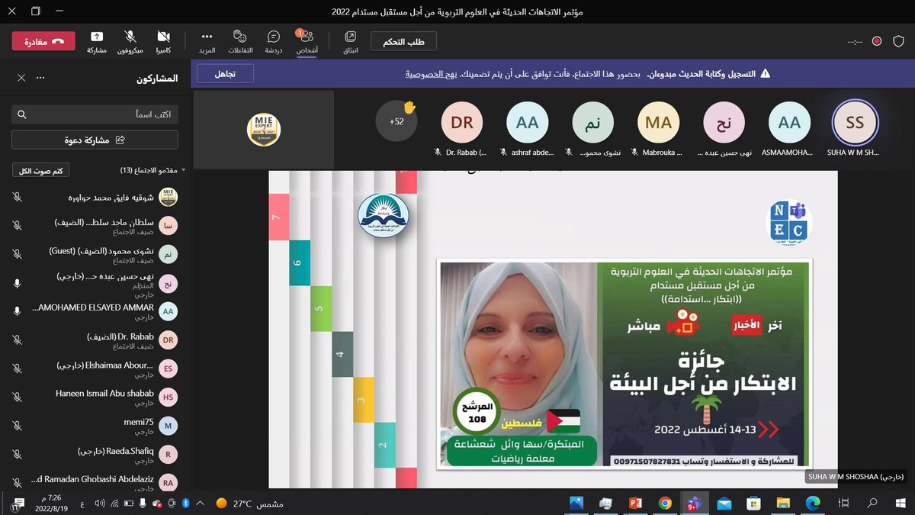
Task: Select the SUHA W M SH... video tile
Action: click(x=855, y=130)
